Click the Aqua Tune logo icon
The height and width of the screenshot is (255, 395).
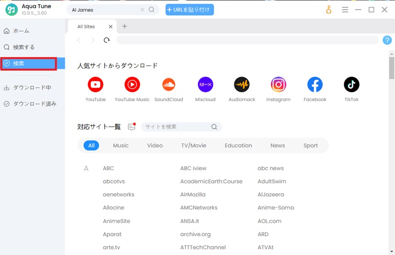click(11, 9)
